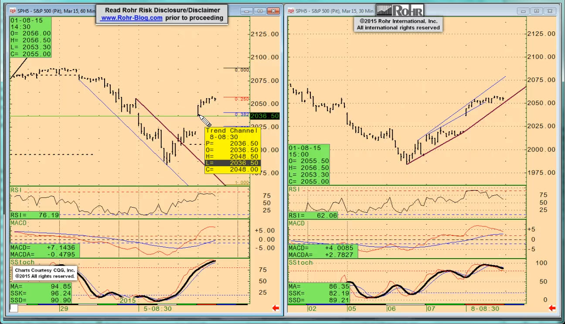This screenshot has height=324, width=565.
Task: Minimize the 30 Min chart window
Action: click(x=523, y=11)
